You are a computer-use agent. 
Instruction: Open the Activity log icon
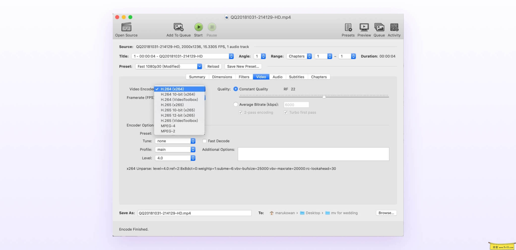(394, 27)
